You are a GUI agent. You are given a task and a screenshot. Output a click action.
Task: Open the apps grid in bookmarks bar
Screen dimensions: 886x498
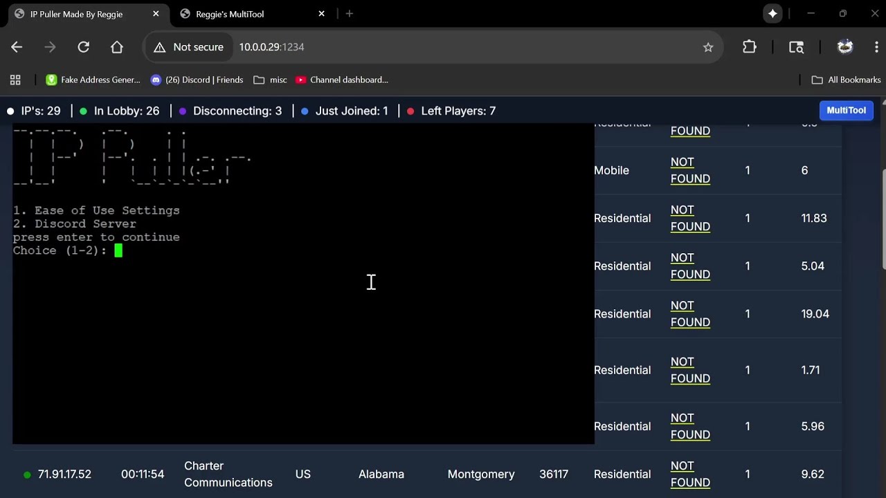(15, 80)
